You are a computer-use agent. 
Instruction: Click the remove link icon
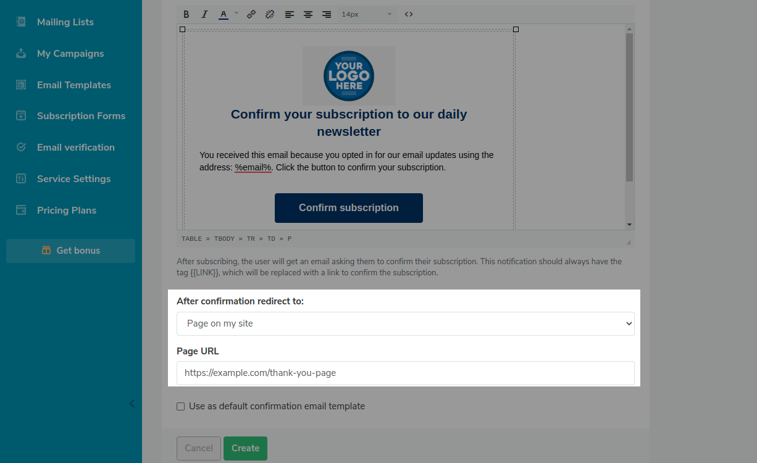coord(269,14)
